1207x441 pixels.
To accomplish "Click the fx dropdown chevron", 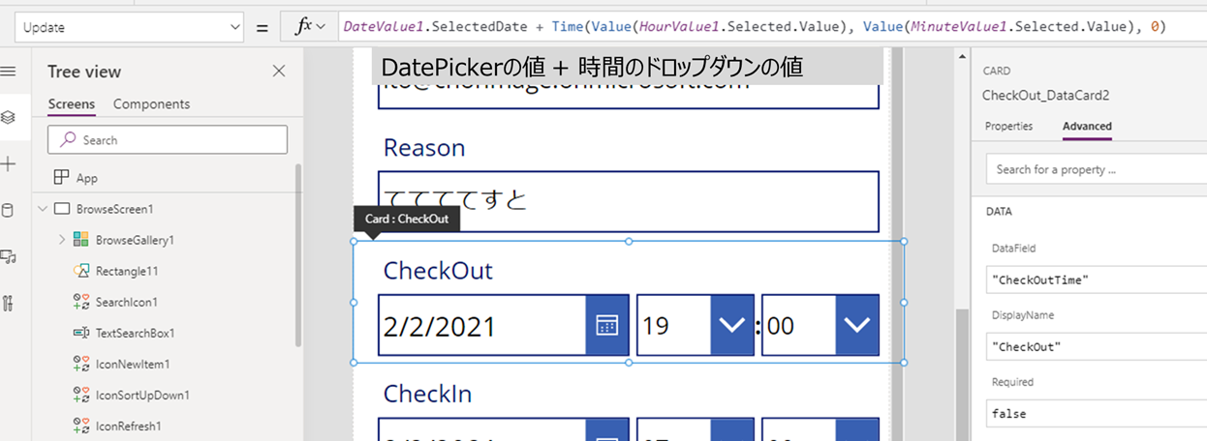I will (x=322, y=27).
